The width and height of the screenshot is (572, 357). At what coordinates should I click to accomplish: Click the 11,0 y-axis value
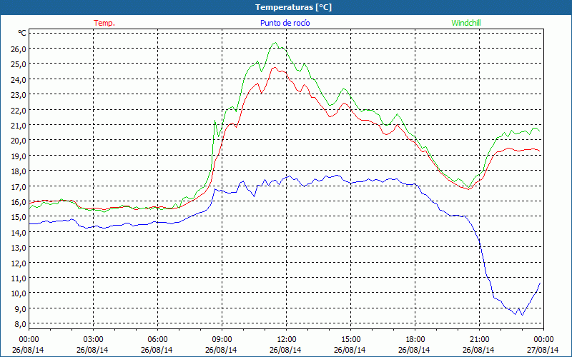pos(19,278)
